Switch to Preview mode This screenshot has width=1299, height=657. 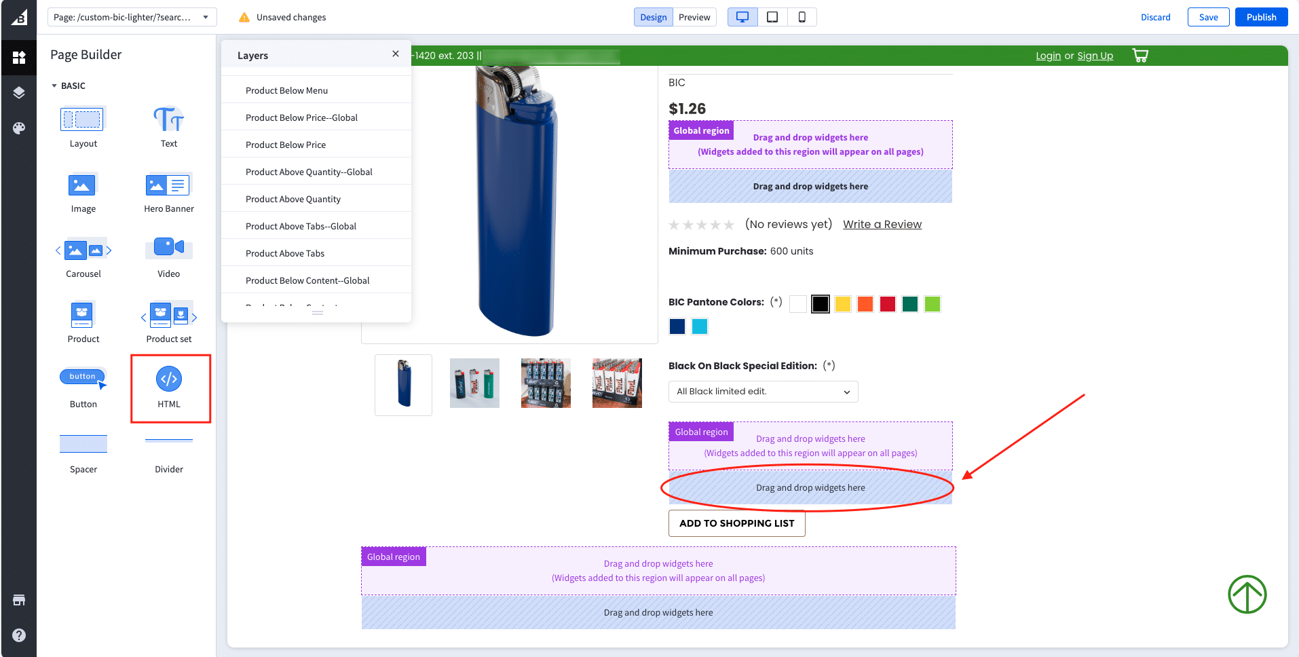click(694, 17)
